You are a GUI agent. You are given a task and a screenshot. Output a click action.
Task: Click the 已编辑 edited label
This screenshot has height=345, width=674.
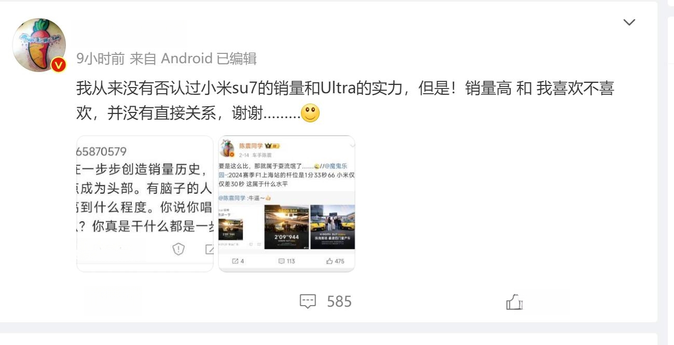click(237, 59)
